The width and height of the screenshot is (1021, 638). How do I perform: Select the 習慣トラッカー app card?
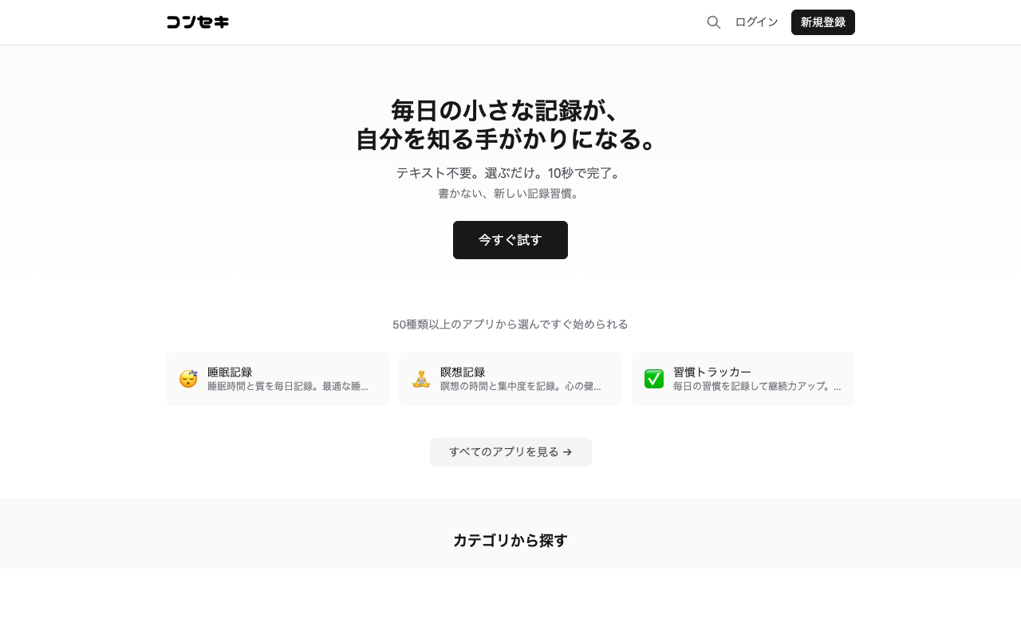[743, 379]
